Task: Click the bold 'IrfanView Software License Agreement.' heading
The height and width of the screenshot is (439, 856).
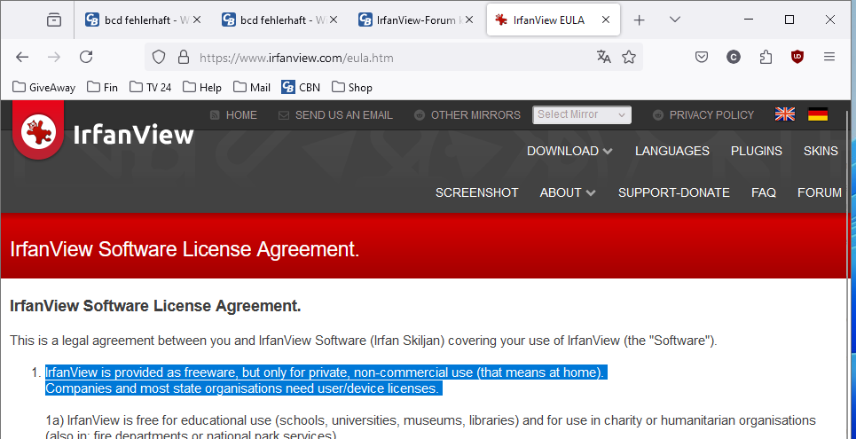Action: pos(155,306)
